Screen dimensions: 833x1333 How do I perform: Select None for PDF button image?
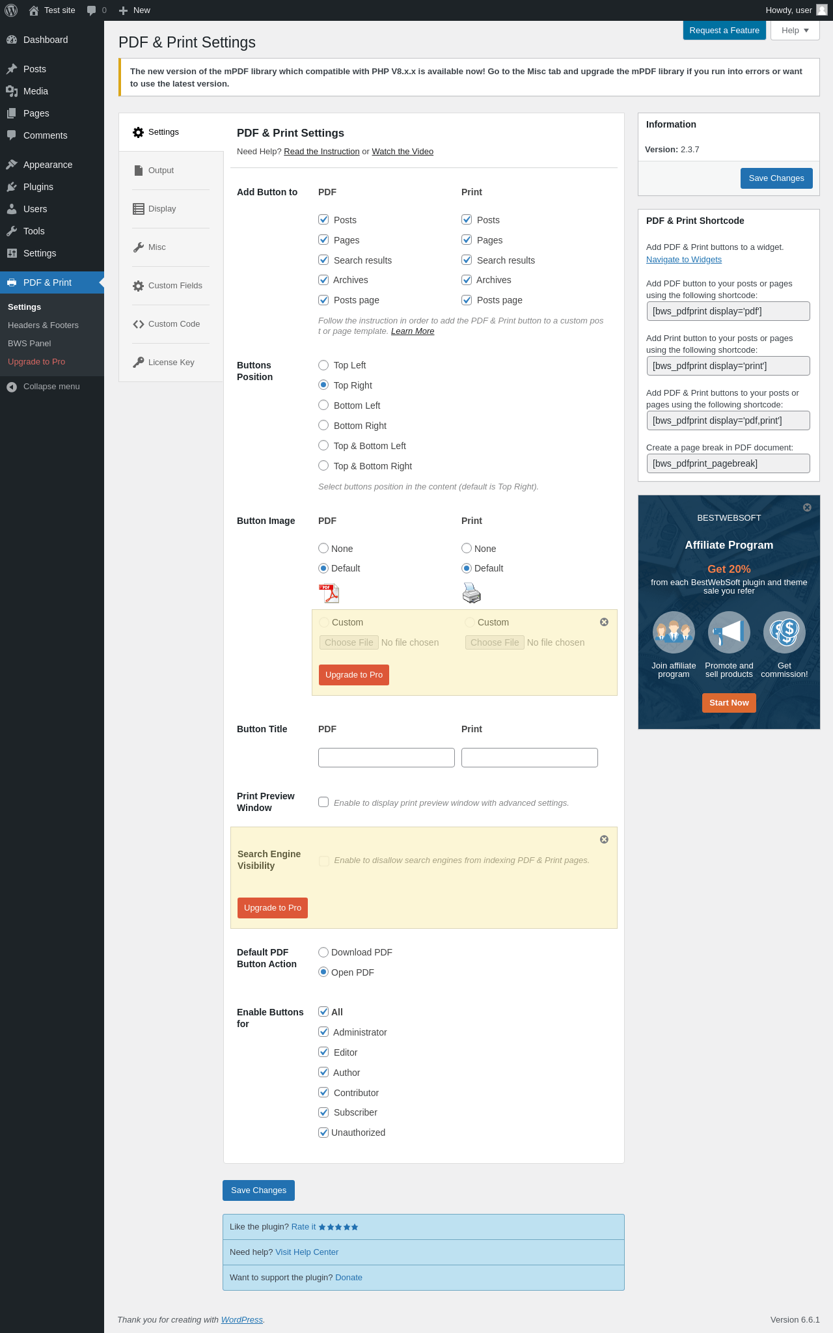point(323,549)
